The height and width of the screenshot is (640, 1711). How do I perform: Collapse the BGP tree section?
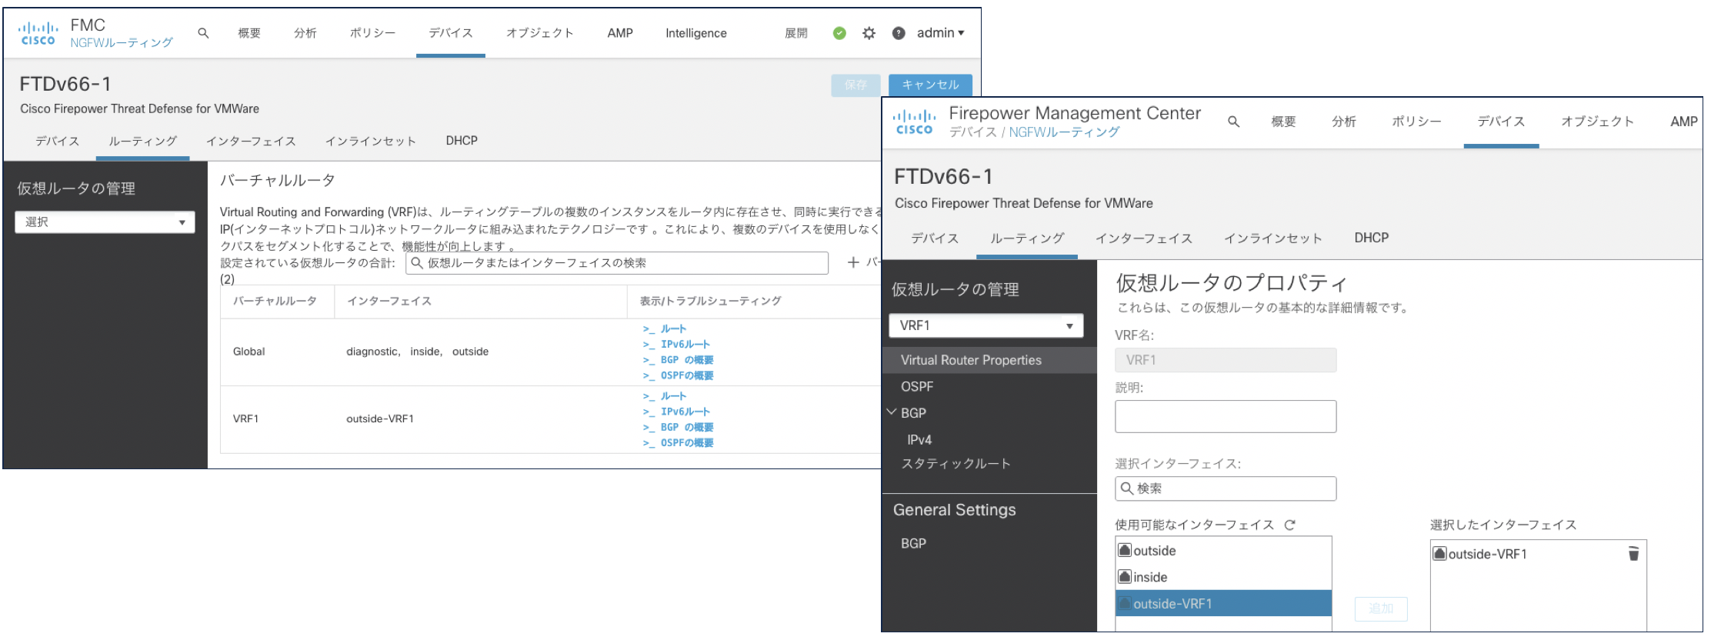[892, 412]
